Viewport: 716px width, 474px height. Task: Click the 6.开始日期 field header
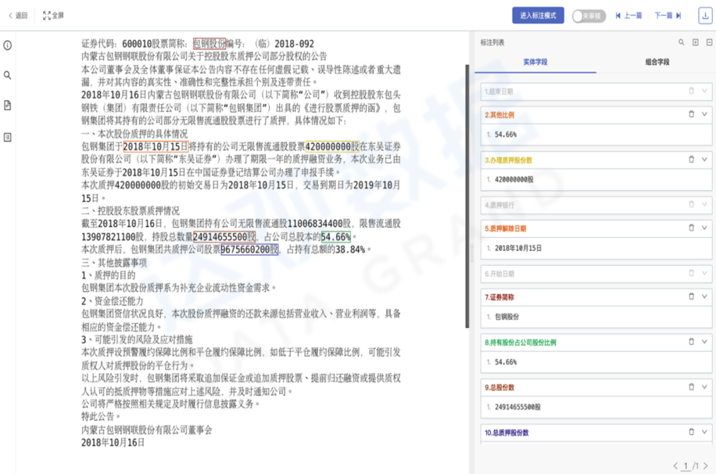point(596,274)
